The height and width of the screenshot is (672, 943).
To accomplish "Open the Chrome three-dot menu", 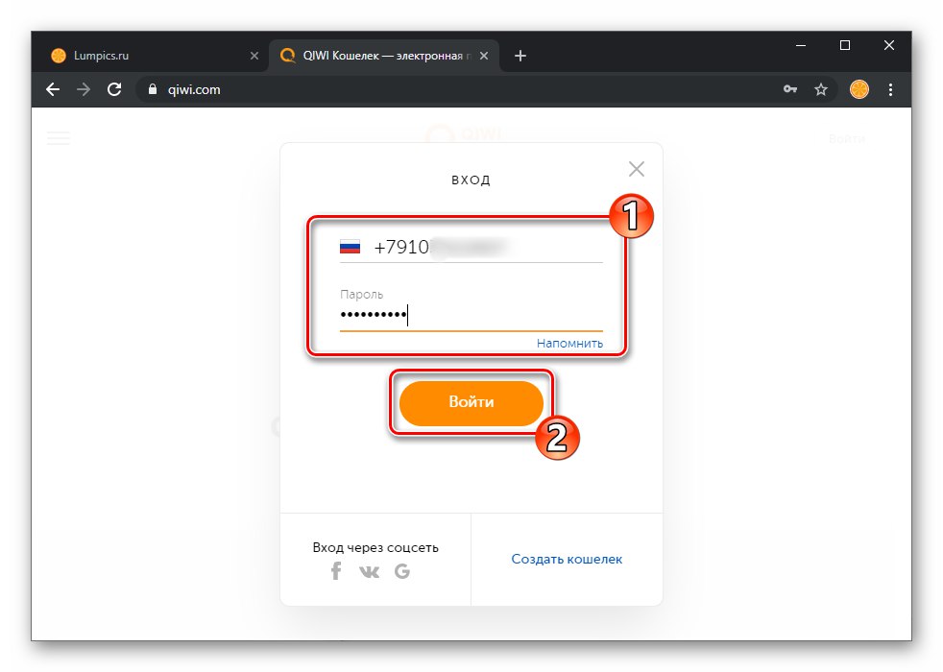I will [x=890, y=89].
